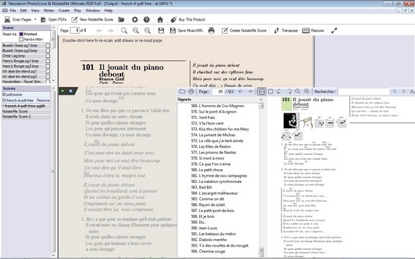
Task: Go to previous page in PDF viewer
Action: click(241, 91)
